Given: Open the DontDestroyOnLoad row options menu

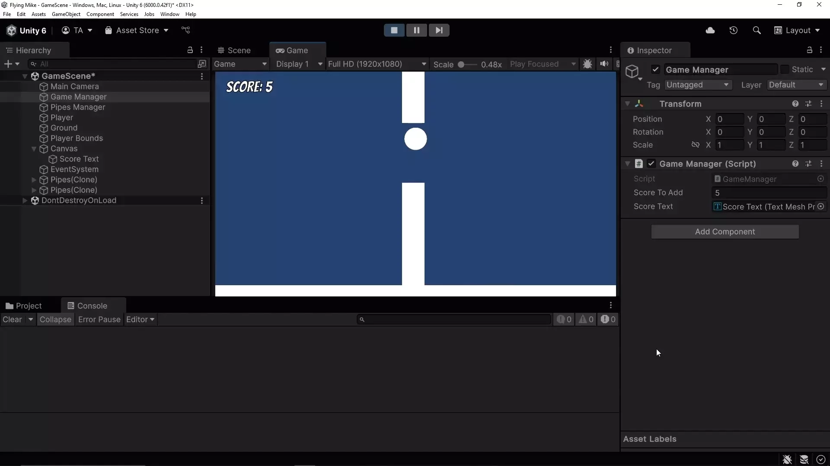Looking at the screenshot, I should point(202,201).
